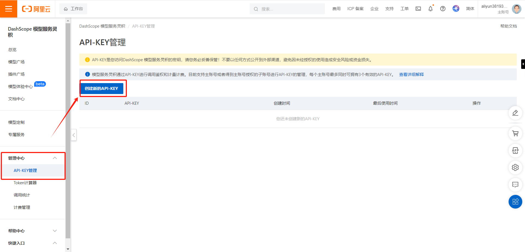525x252 pixels.
Task: Click account name aliyun38193
Action: point(494,6)
